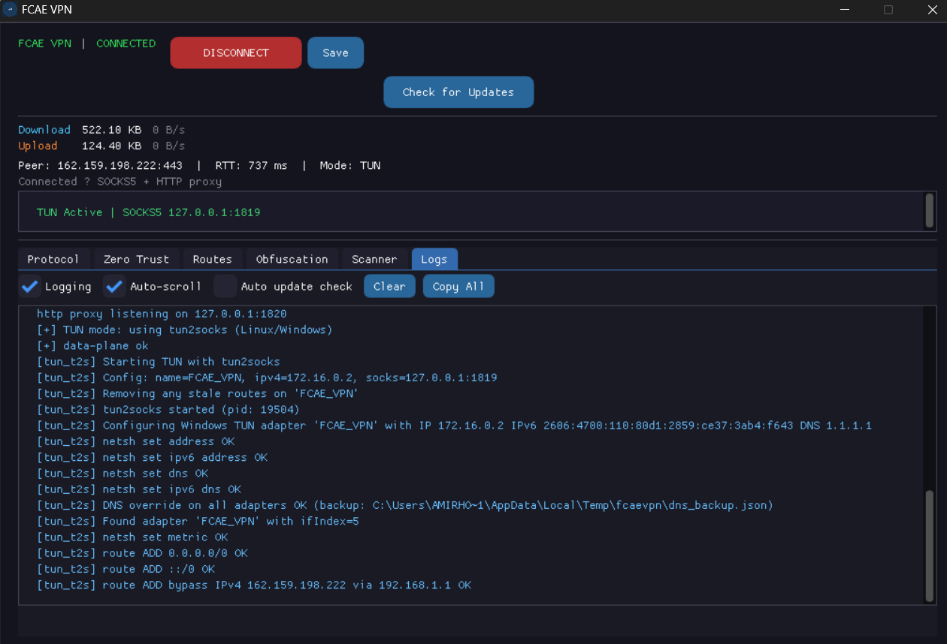Click the log panel vertical scrollbar thumb
This screenshot has height=644, width=947.
(x=930, y=545)
